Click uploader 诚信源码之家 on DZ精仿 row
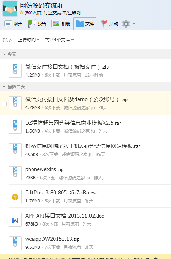The image size is (171, 259). (x=79, y=131)
